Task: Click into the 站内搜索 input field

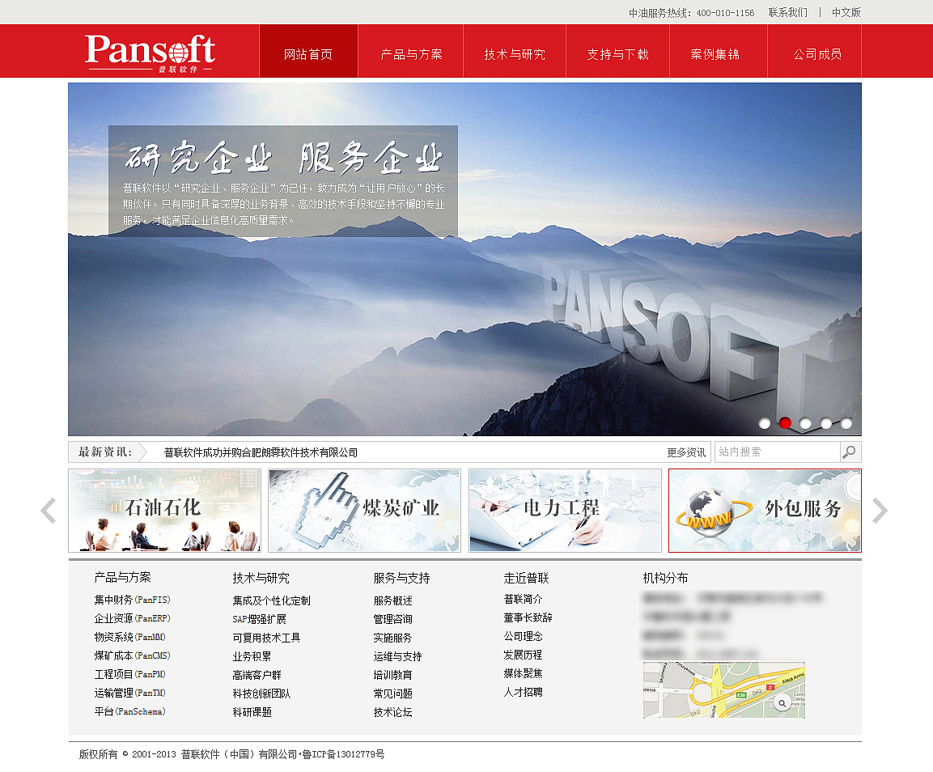Action: point(777,452)
